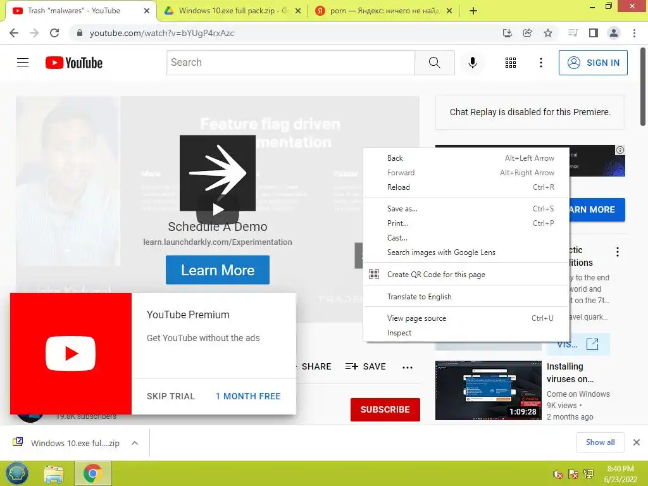Click the video play button
The height and width of the screenshot is (486, 648).
tap(218, 209)
